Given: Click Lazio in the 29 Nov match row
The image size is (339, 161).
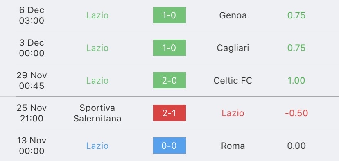Looking at the screenshot, I should coord(97,81).
